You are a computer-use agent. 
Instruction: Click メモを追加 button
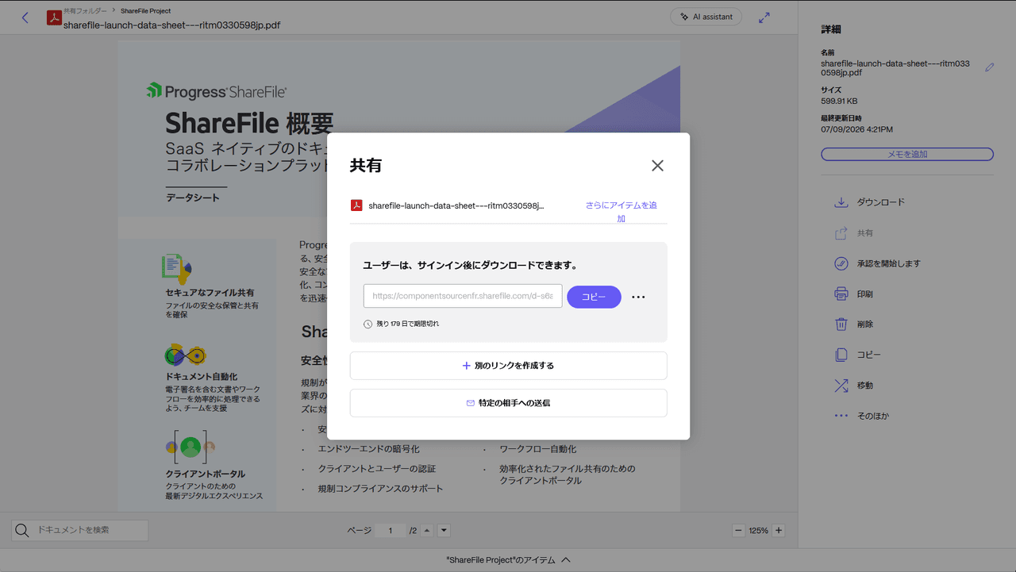(907, 154)
